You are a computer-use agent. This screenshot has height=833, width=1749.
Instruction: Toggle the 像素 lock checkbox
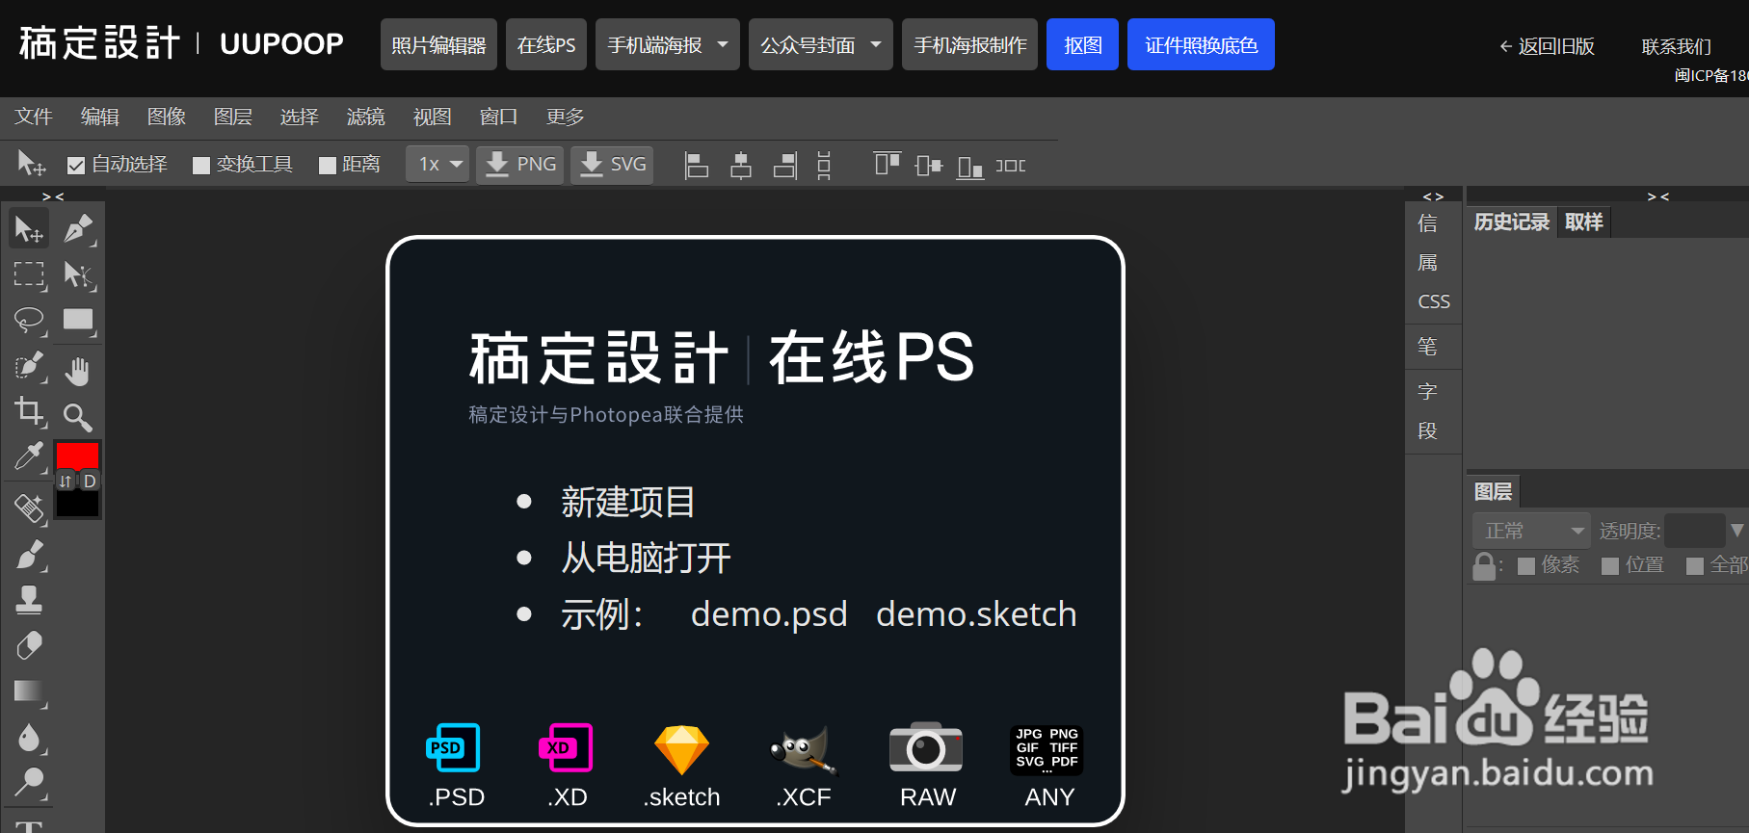click(1526, 566)
